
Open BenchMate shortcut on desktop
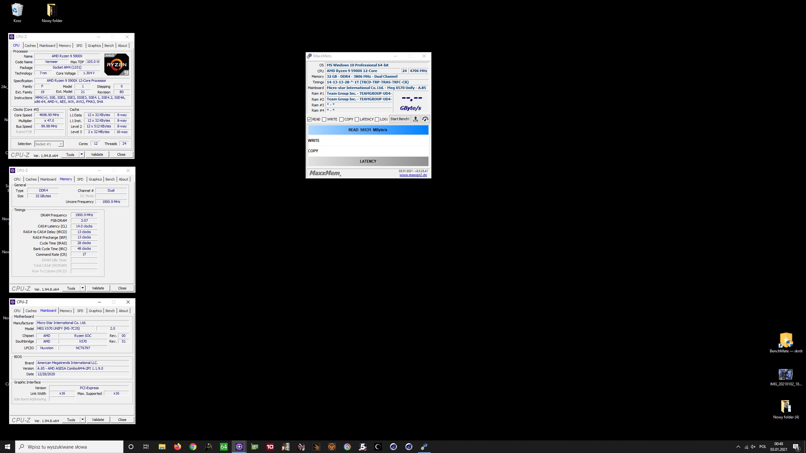(786, 343)
